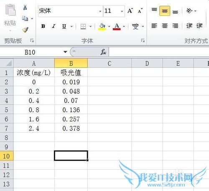Apply the cell borders icon

pyautogui.click(x=83, y=26)
